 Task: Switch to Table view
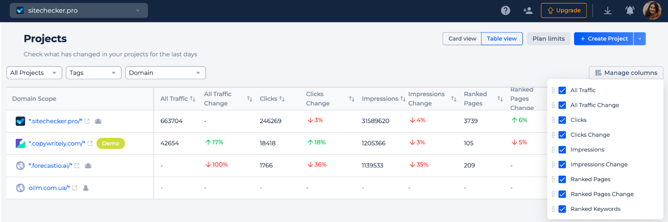(502, 39)
